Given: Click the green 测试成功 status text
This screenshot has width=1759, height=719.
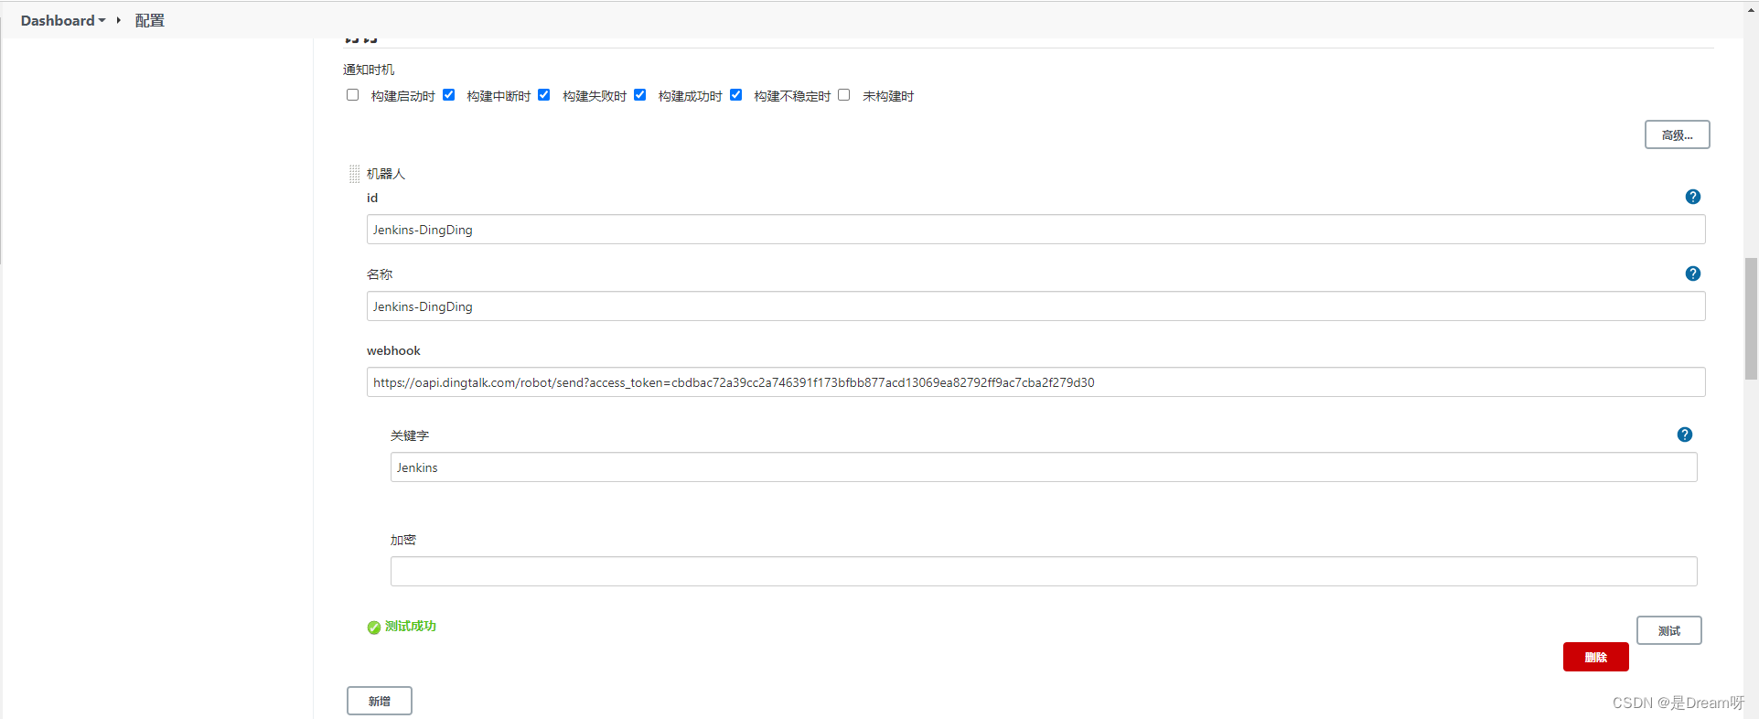Looking at the screenshot, I should point(411,627).
